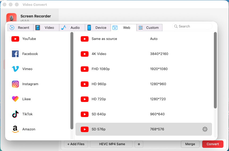This screenshot has height=151, width=229.
Task: Click the Screen Recorder app icon
Action: pyautogui.click(x=11, y=17)
